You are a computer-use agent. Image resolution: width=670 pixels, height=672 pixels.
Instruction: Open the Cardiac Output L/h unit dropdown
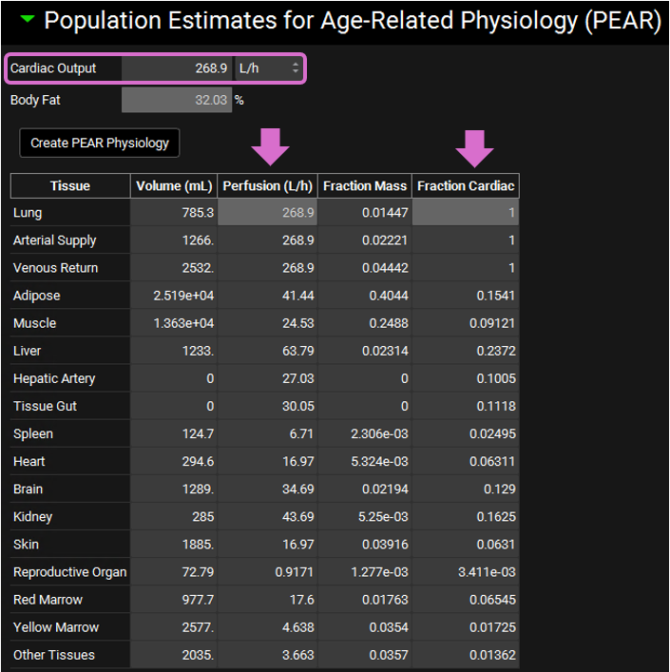point(268,68)
